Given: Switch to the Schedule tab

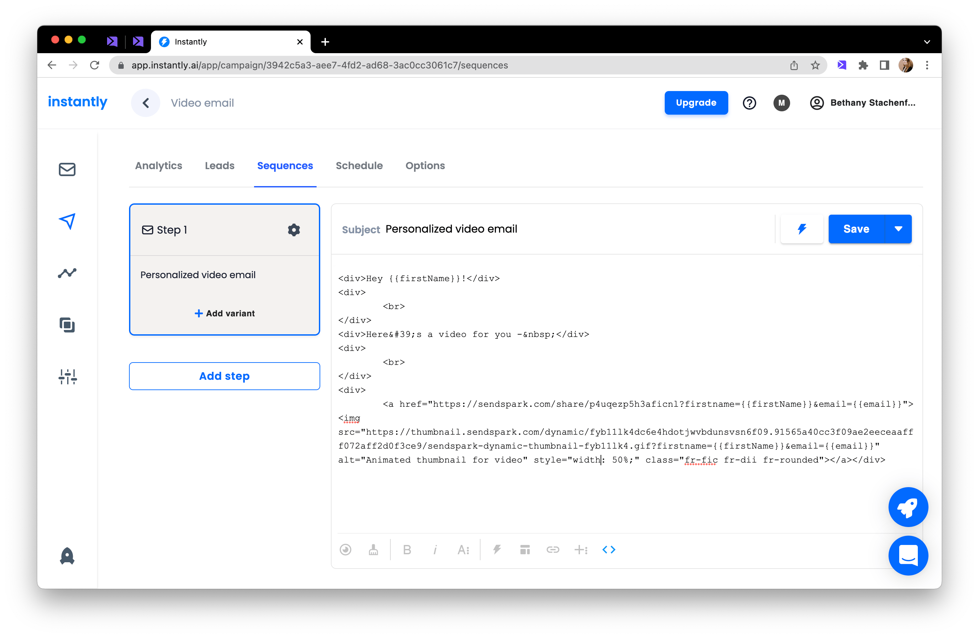Looking at the screenshot, I should [x=359, y=166].
